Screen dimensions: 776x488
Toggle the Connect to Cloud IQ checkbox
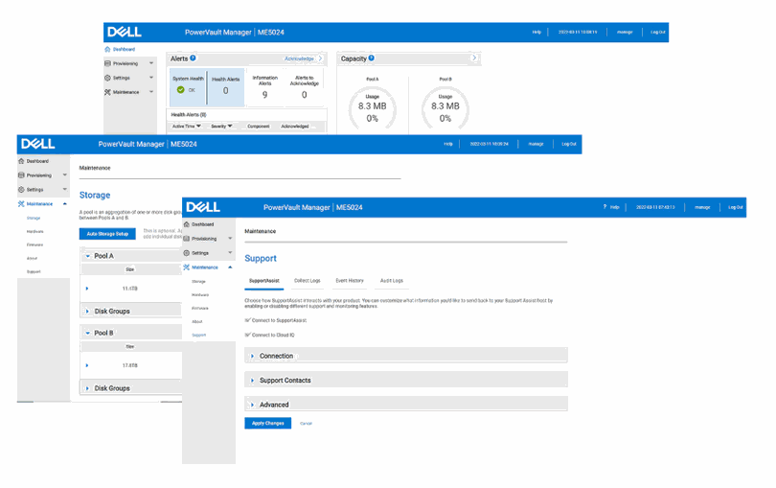coord(247,335)
